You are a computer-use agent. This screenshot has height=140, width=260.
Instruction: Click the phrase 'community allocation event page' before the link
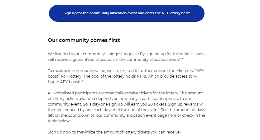[135, 115]
